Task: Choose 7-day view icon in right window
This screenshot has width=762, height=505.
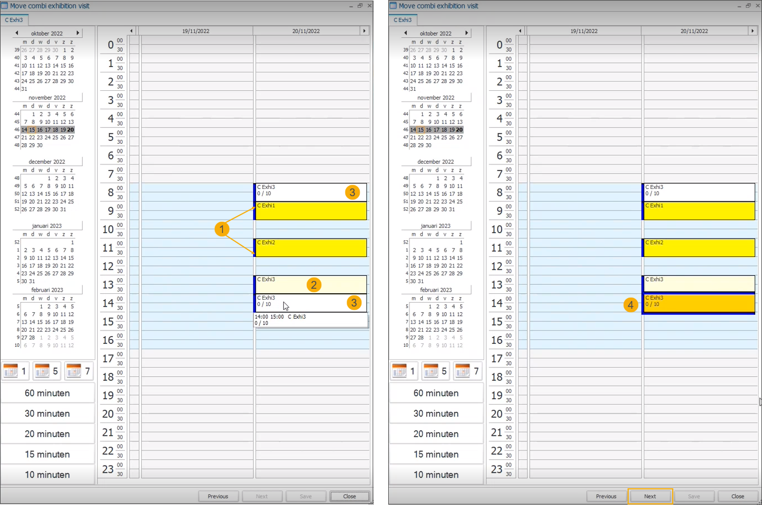Action: 467,371
